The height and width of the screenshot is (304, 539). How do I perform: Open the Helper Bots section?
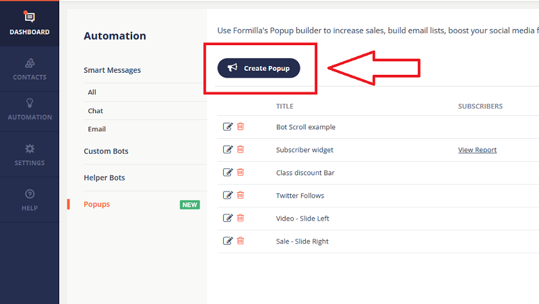pos(104,178)
